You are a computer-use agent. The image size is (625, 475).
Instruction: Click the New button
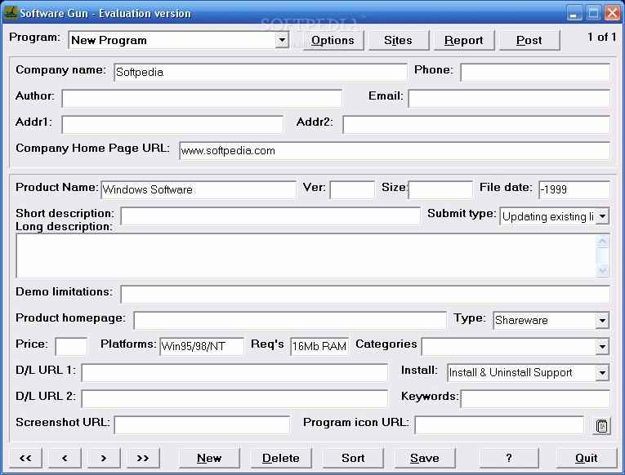click(209, 459)
